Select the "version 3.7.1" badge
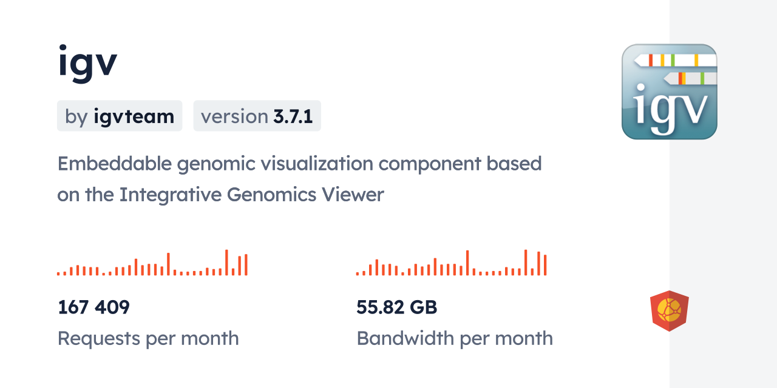 [x=257, y=116]
